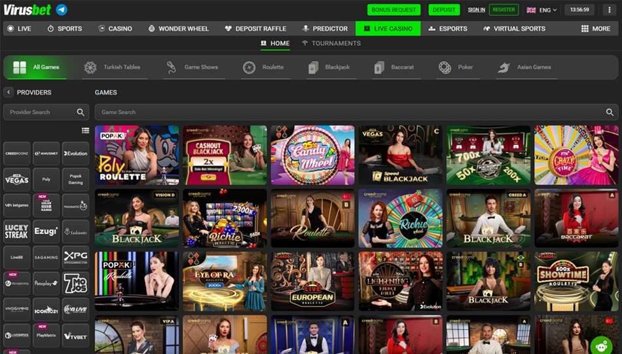
Task: Focus the Provider Search field
Action: pos(46,112)
